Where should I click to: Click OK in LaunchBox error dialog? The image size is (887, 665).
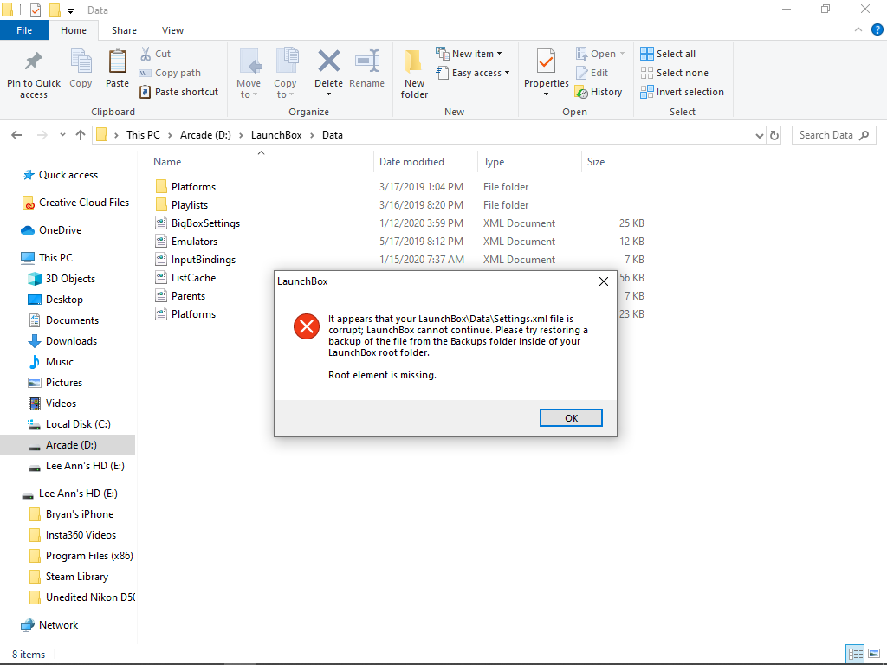571,418
